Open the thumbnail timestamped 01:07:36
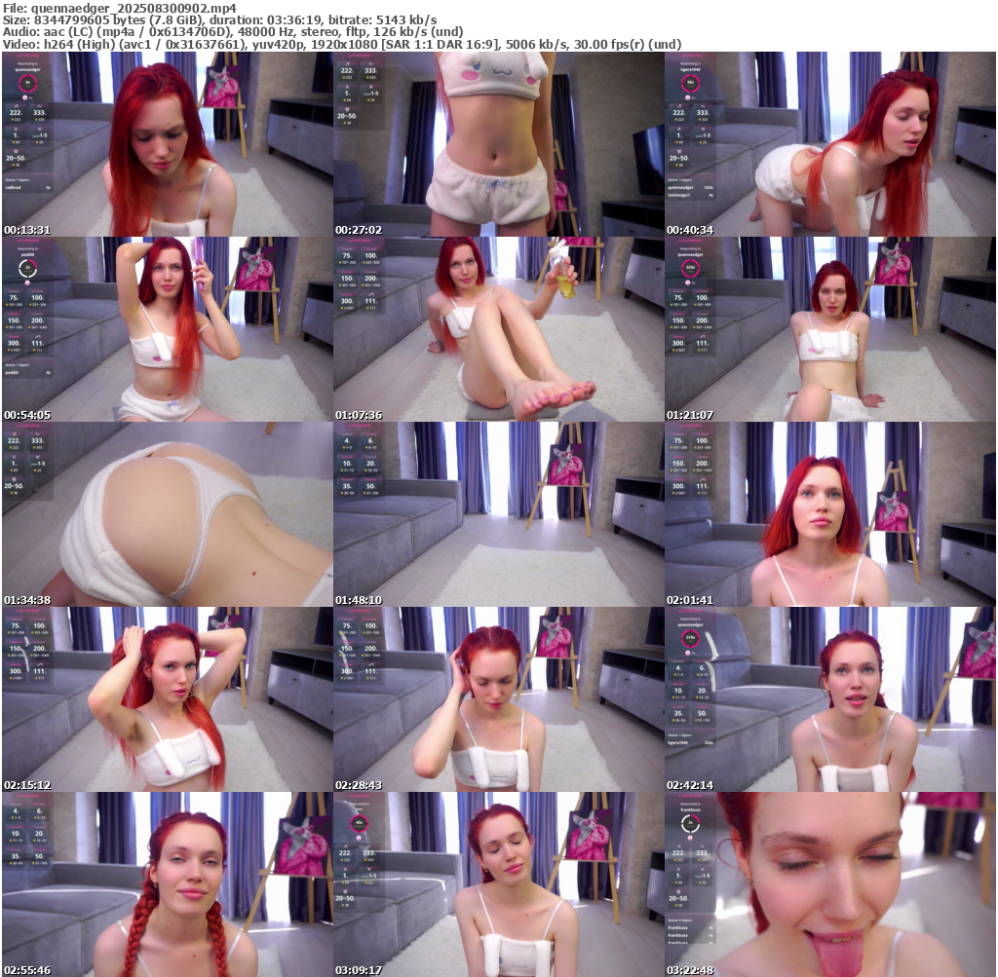The width and height of the screenshot is (998, 977). click(x=498, y=329)
